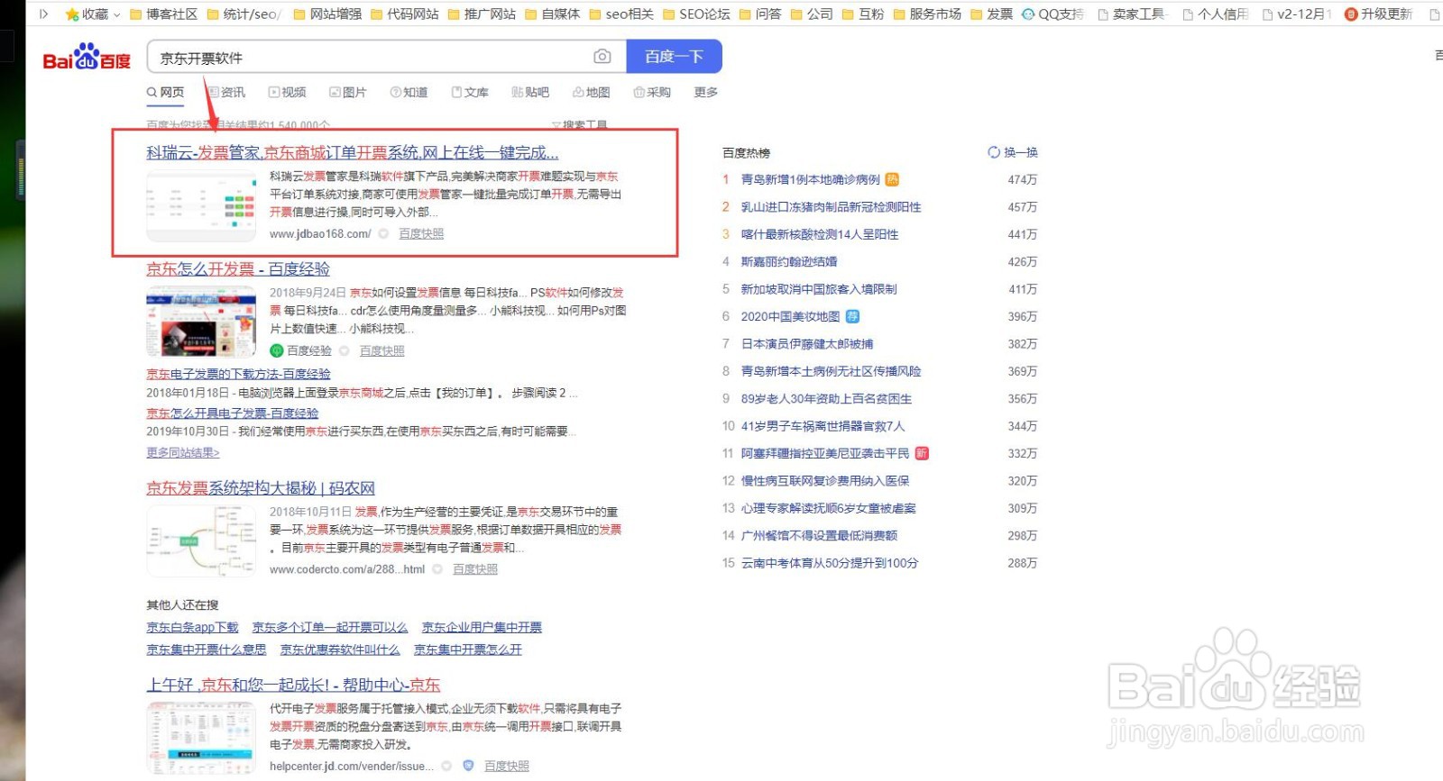The image size is (1443, 781).
Task: Open the 博客社区 bookmark folder
Action: (163, 14)
